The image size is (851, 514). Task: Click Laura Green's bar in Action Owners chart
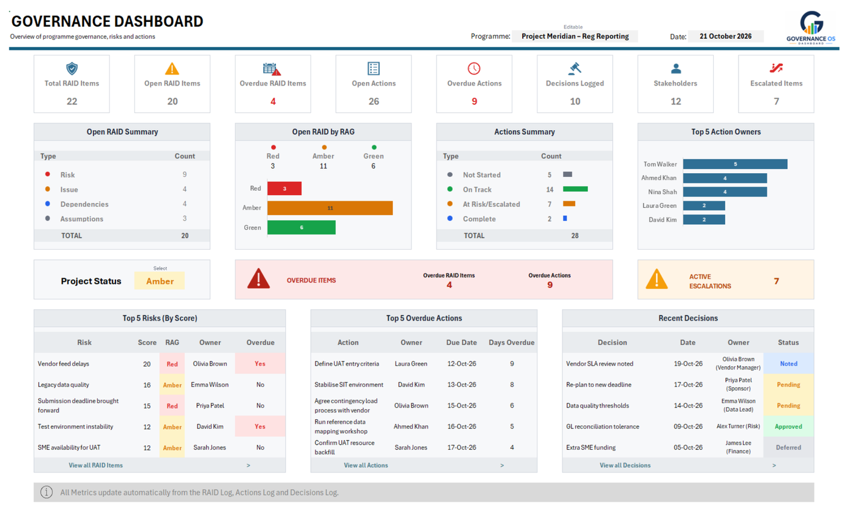coord(704,205)
